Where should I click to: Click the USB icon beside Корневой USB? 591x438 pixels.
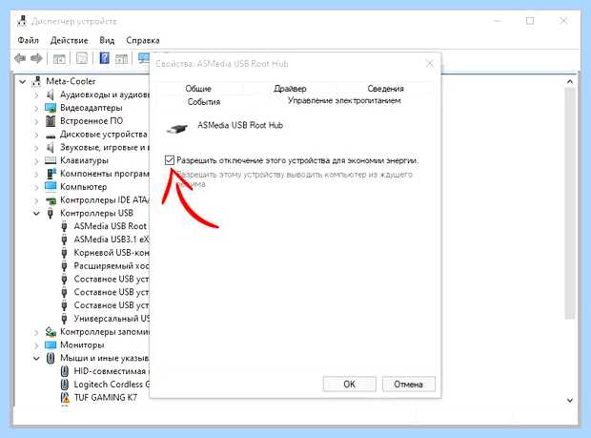[64, 253]
